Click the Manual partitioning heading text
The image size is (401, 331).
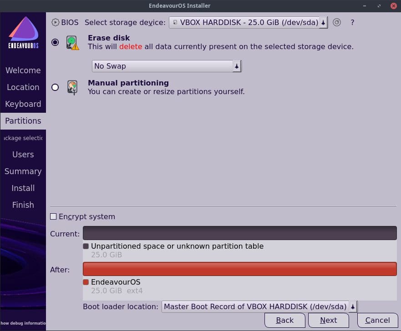[x=128, y=83]
